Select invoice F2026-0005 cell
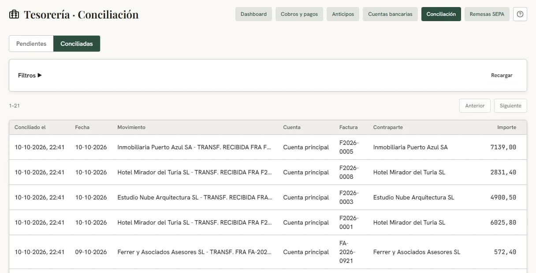 (349, 147)
